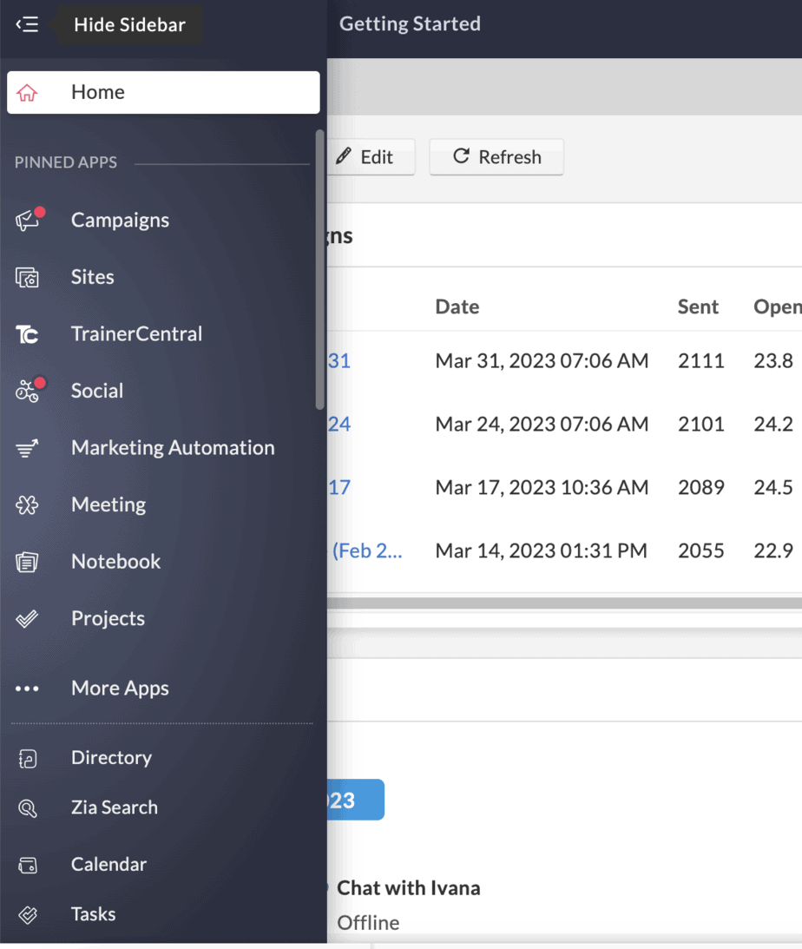Viewport: 802px width, 949px height.
Task: Click the Offline status text
Action: [368, 923]
